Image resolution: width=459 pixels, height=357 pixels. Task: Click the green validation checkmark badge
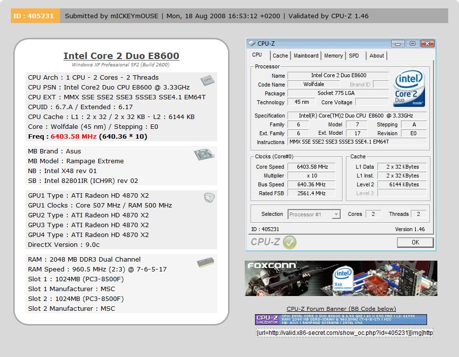coord(289,242)
